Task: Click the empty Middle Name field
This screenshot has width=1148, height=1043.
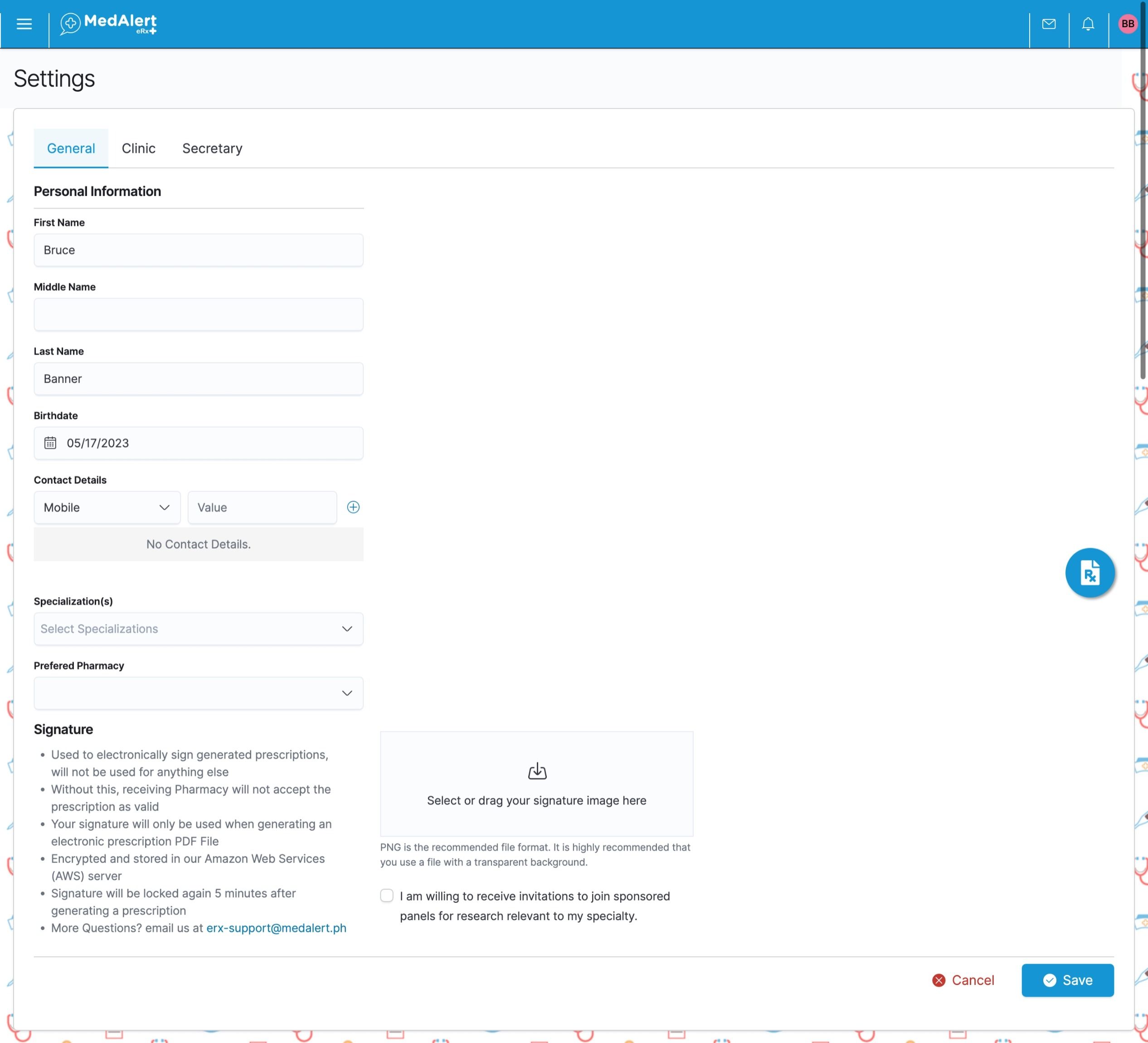Action: [198, 314]
